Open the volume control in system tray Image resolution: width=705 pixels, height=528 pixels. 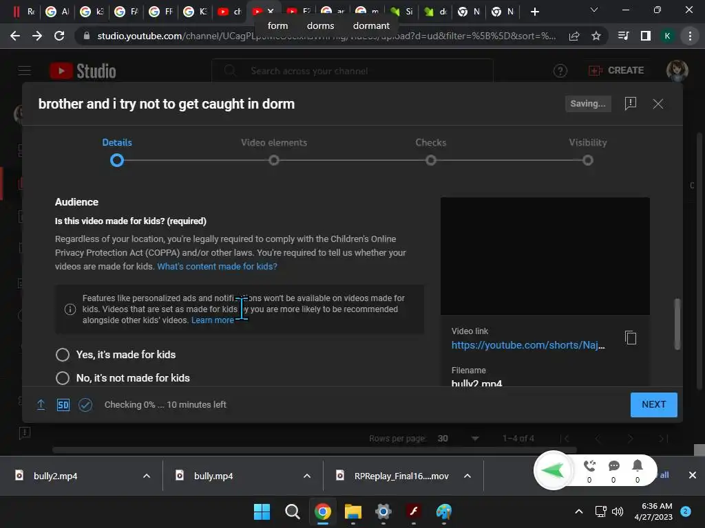click(618, 511)
